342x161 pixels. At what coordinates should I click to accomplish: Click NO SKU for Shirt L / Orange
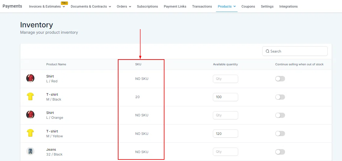142,115
